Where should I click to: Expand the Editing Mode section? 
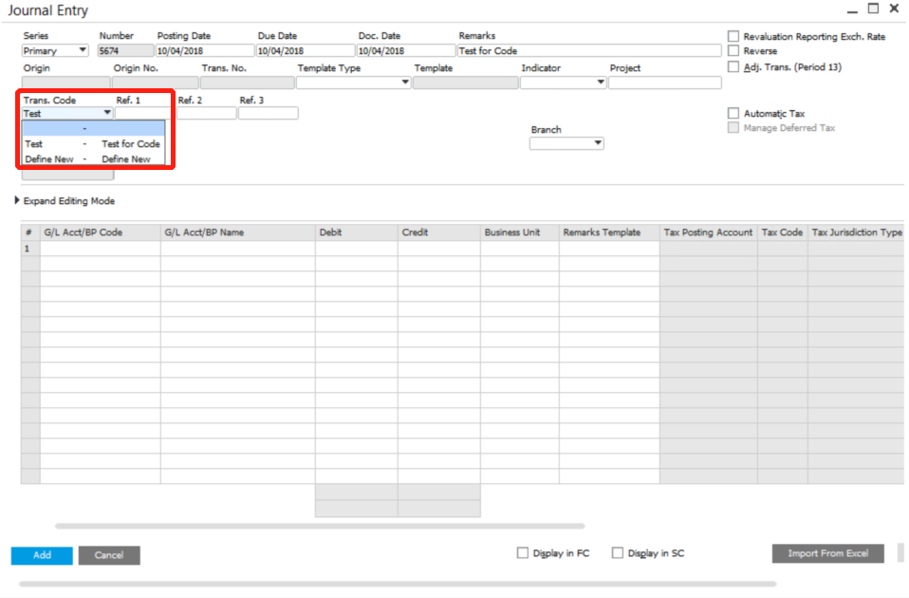pyautogui.click(x=17, y=201)
